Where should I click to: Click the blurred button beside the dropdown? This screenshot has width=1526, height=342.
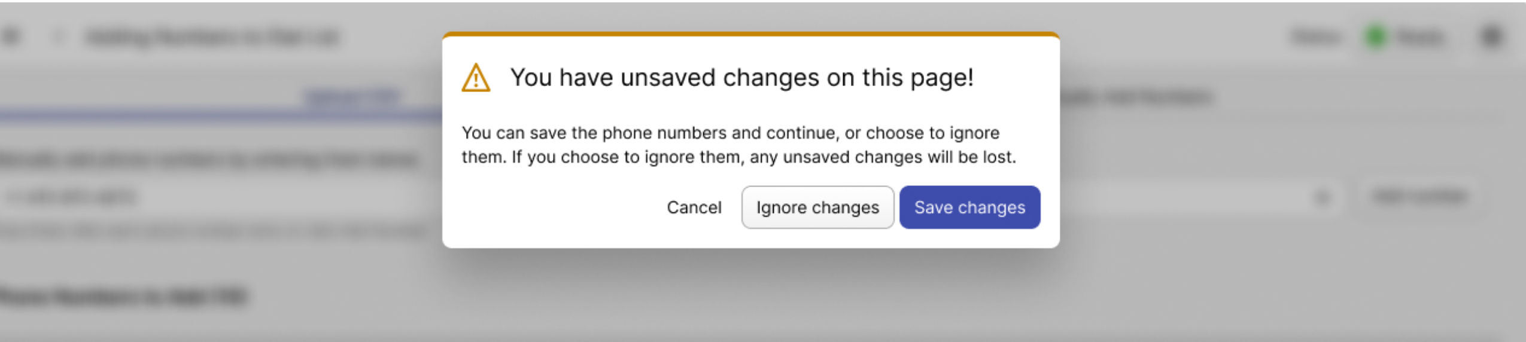[1418, 196]
